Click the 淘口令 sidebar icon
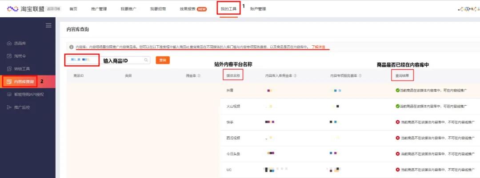Image resolution: width=480 pixels, height=178 pixels. [x=9, y=56]
